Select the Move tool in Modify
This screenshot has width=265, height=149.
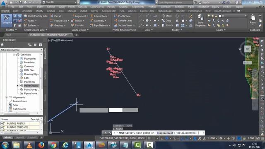166,16
